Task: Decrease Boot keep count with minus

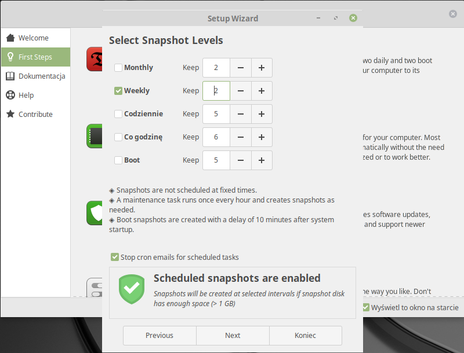Action: (241, 160)
